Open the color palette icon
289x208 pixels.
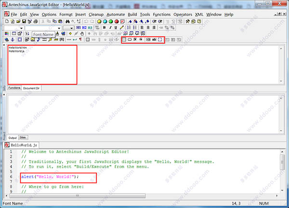[7, 34]
